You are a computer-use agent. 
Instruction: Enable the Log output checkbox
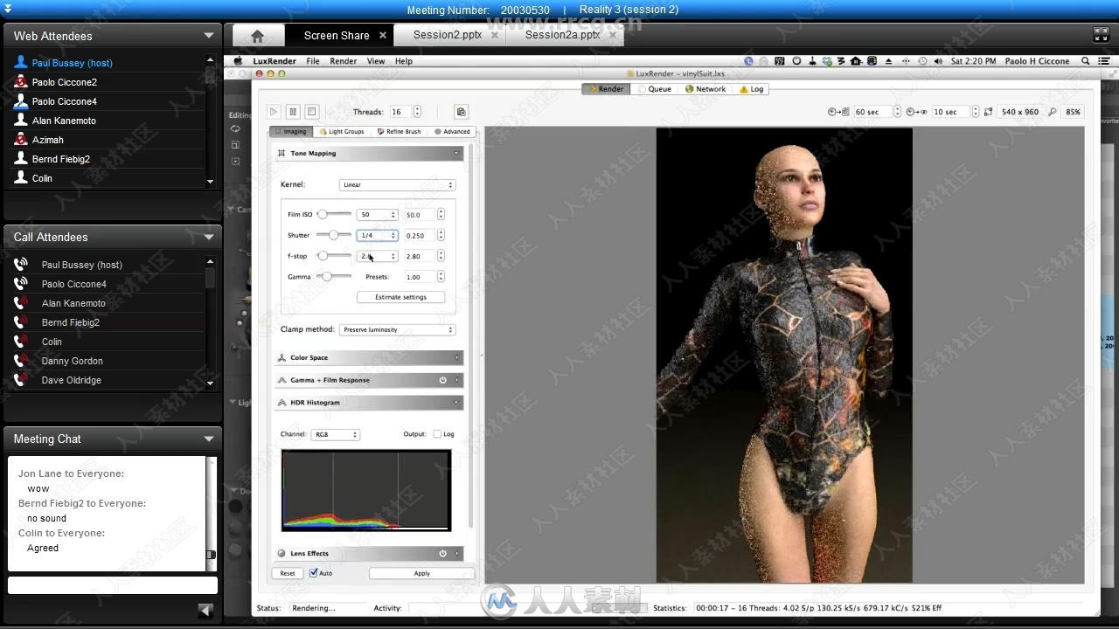[437, 434]
